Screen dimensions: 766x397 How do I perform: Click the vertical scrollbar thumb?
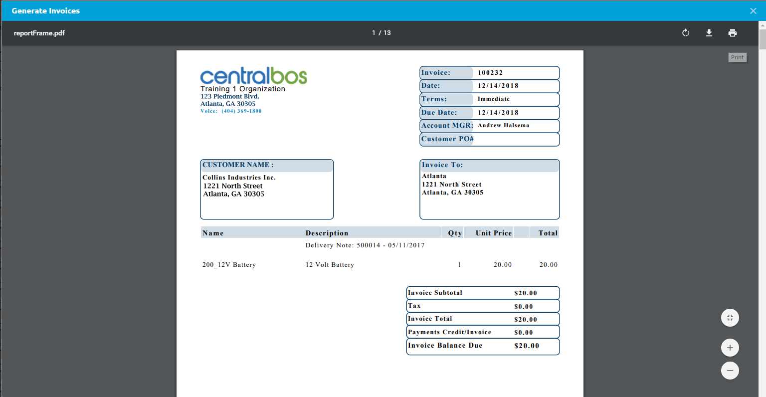coord(762,39)
